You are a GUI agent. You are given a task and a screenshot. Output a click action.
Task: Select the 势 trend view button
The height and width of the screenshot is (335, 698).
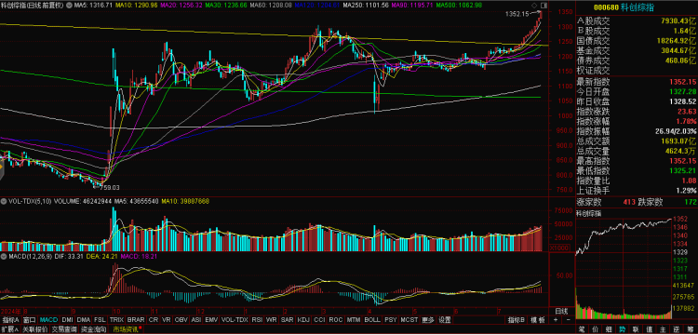(622, 329)
